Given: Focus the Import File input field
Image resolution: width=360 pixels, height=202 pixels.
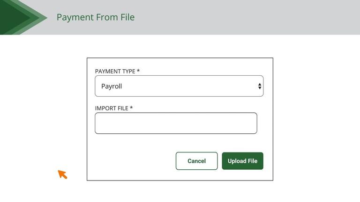Looking at the screenshot, I should (x=176, y=123).
